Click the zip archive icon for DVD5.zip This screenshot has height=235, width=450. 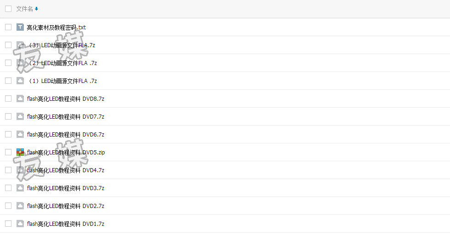(x=20, y=152)
